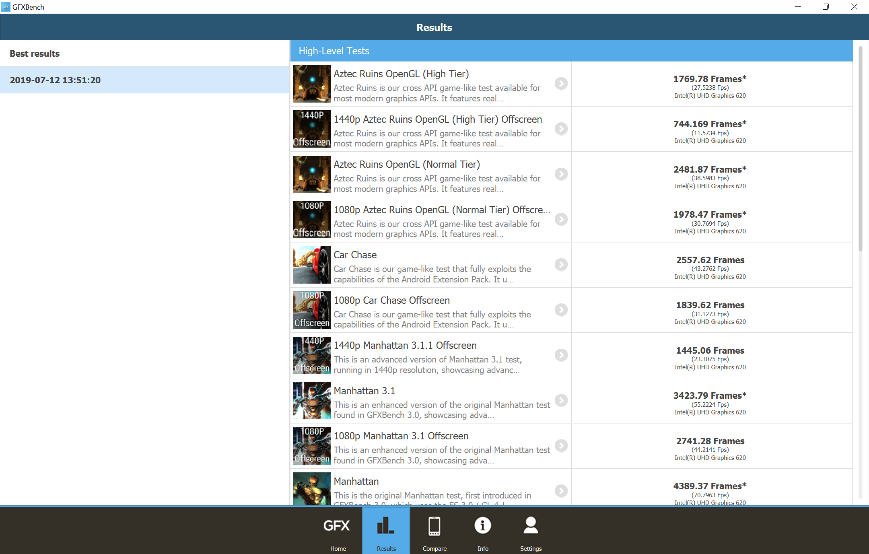Expand details arrow for Aztec Ruins OpenGL (Normal Tier)

tap(561, 174)
